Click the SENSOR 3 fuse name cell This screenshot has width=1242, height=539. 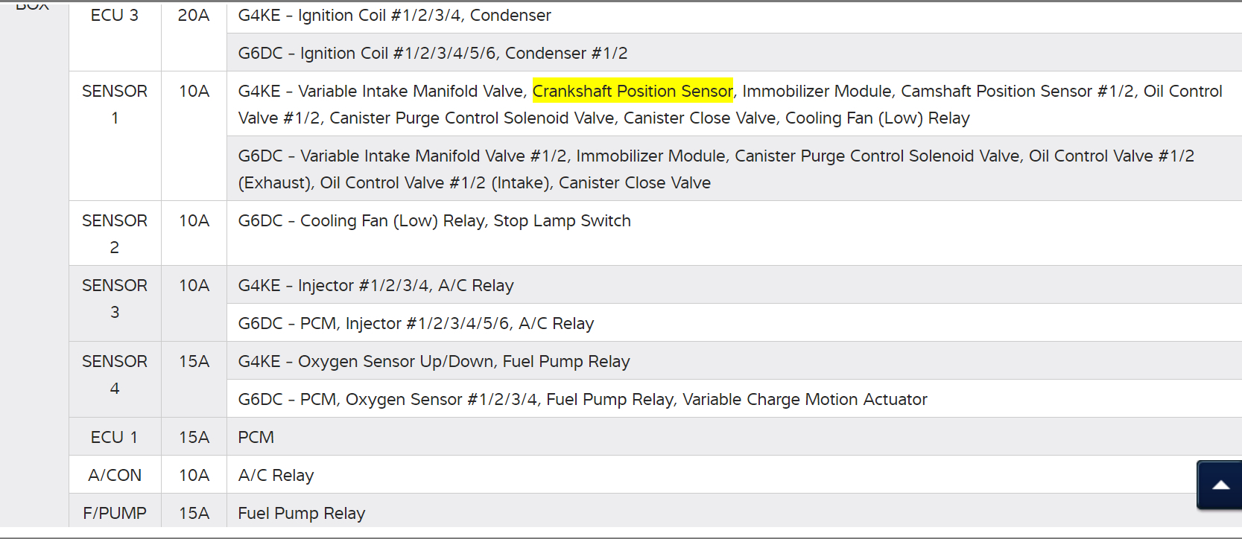tap(115, 299)
